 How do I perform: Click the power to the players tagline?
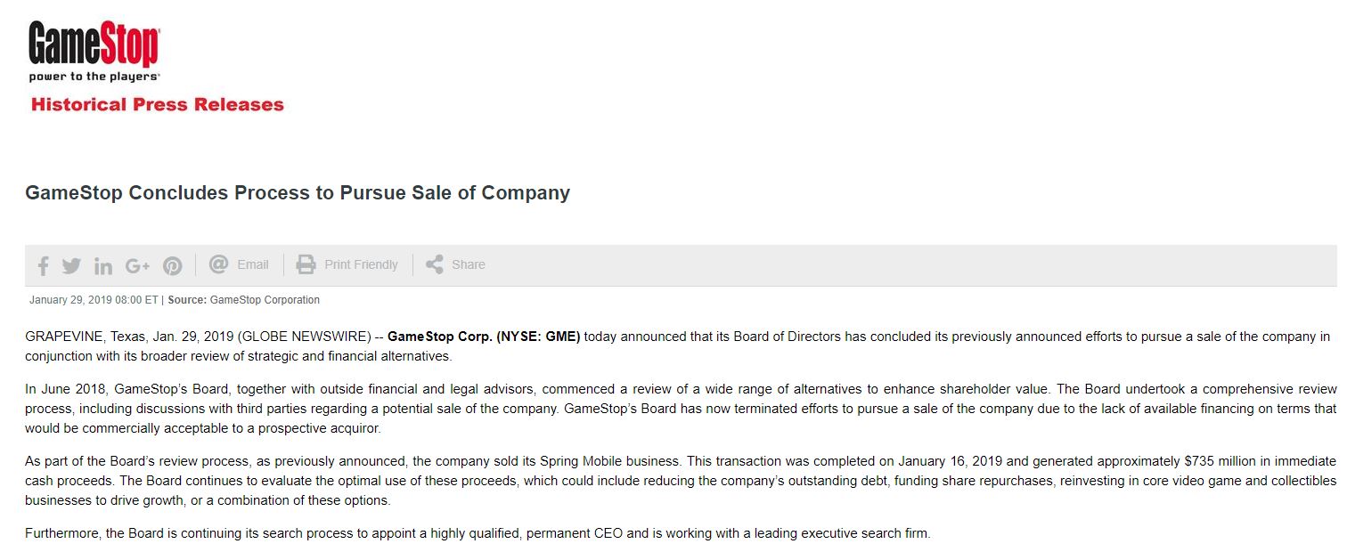94,77
